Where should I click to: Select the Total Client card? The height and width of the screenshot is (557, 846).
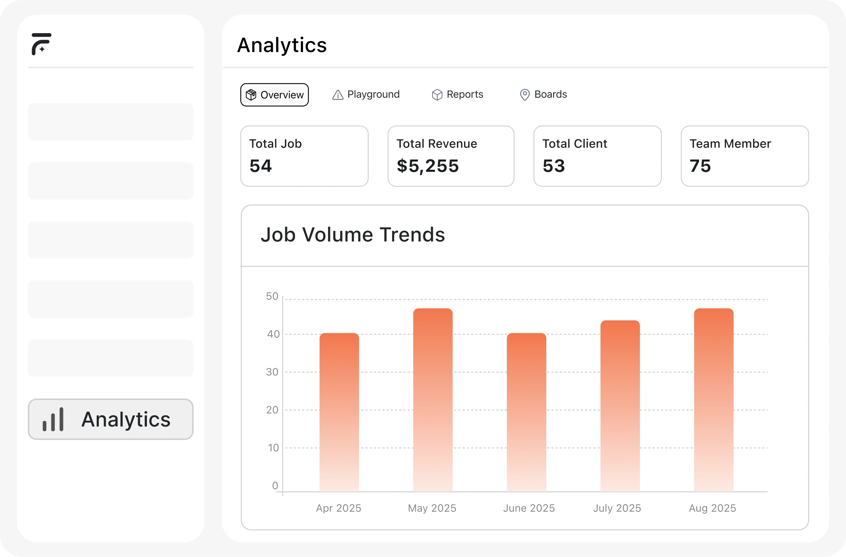point(597,156)
